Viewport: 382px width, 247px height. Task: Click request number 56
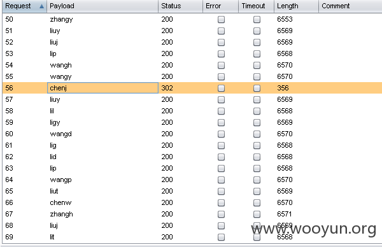pyautogui.click(x=9, y=88)
